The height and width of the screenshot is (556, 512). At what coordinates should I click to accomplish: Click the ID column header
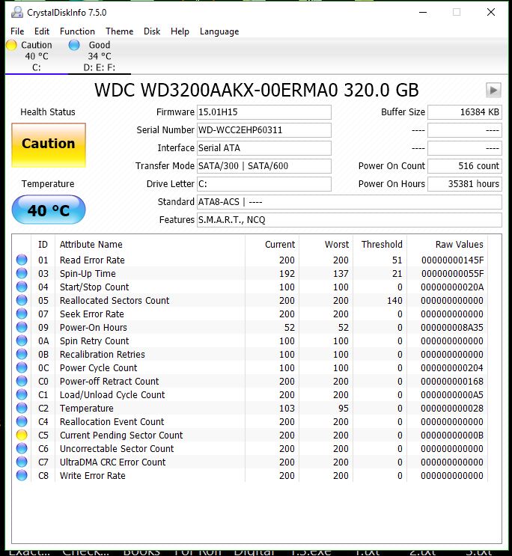tap(43, 244)
